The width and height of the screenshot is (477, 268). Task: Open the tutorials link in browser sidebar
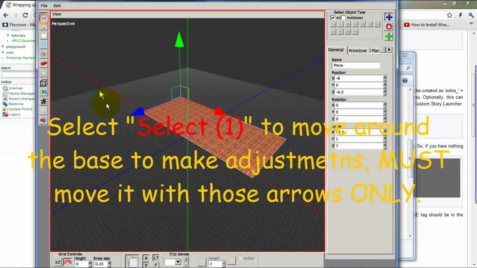18,35
